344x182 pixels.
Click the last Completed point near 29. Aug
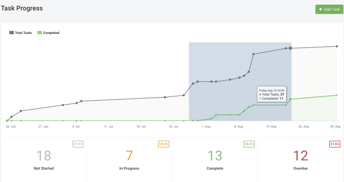tap(336, 95)
